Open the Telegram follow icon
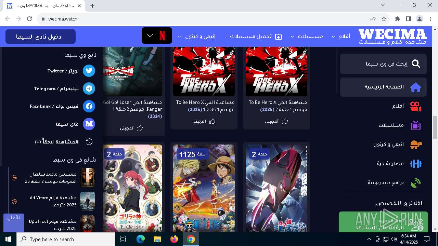The width and height of the screenshot is (438, 246). (x=89, y=88)
